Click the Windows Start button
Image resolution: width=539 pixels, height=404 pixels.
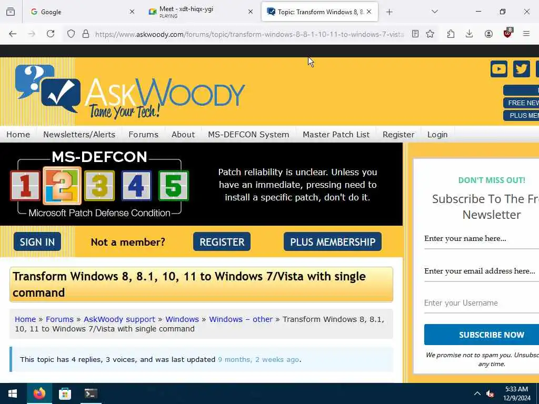pyautogui.click(x=13, y=393)
